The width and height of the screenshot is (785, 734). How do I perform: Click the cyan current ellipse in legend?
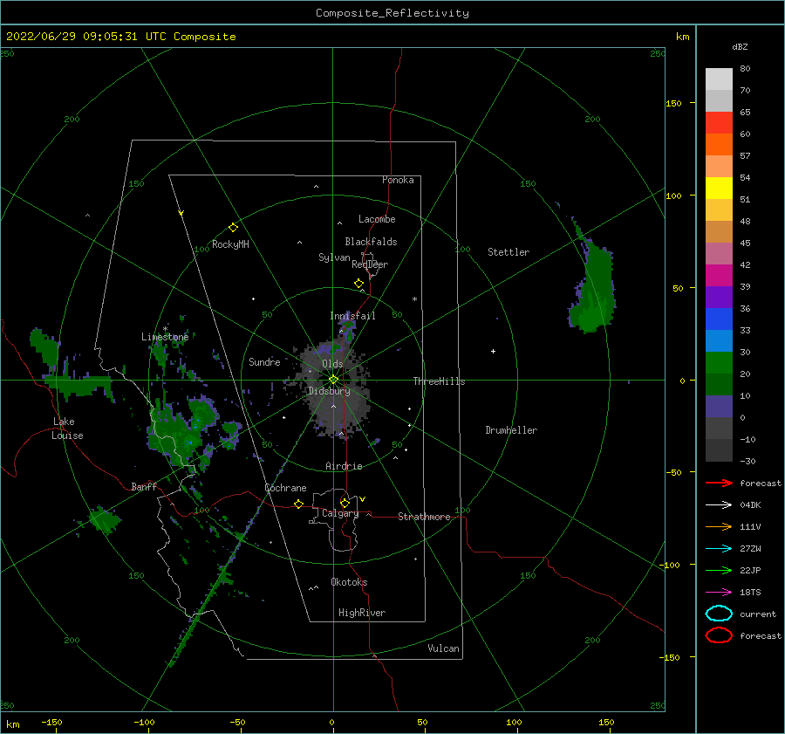coord(719,614)
